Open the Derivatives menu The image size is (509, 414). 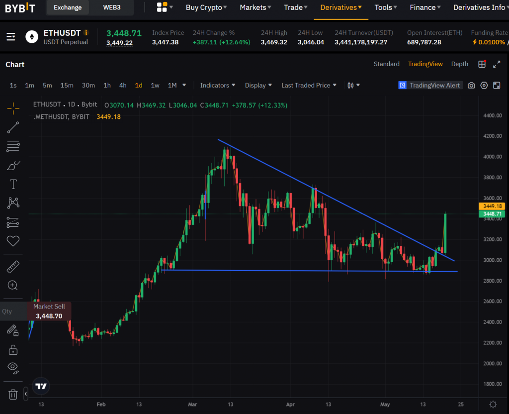tap(341, 7)
